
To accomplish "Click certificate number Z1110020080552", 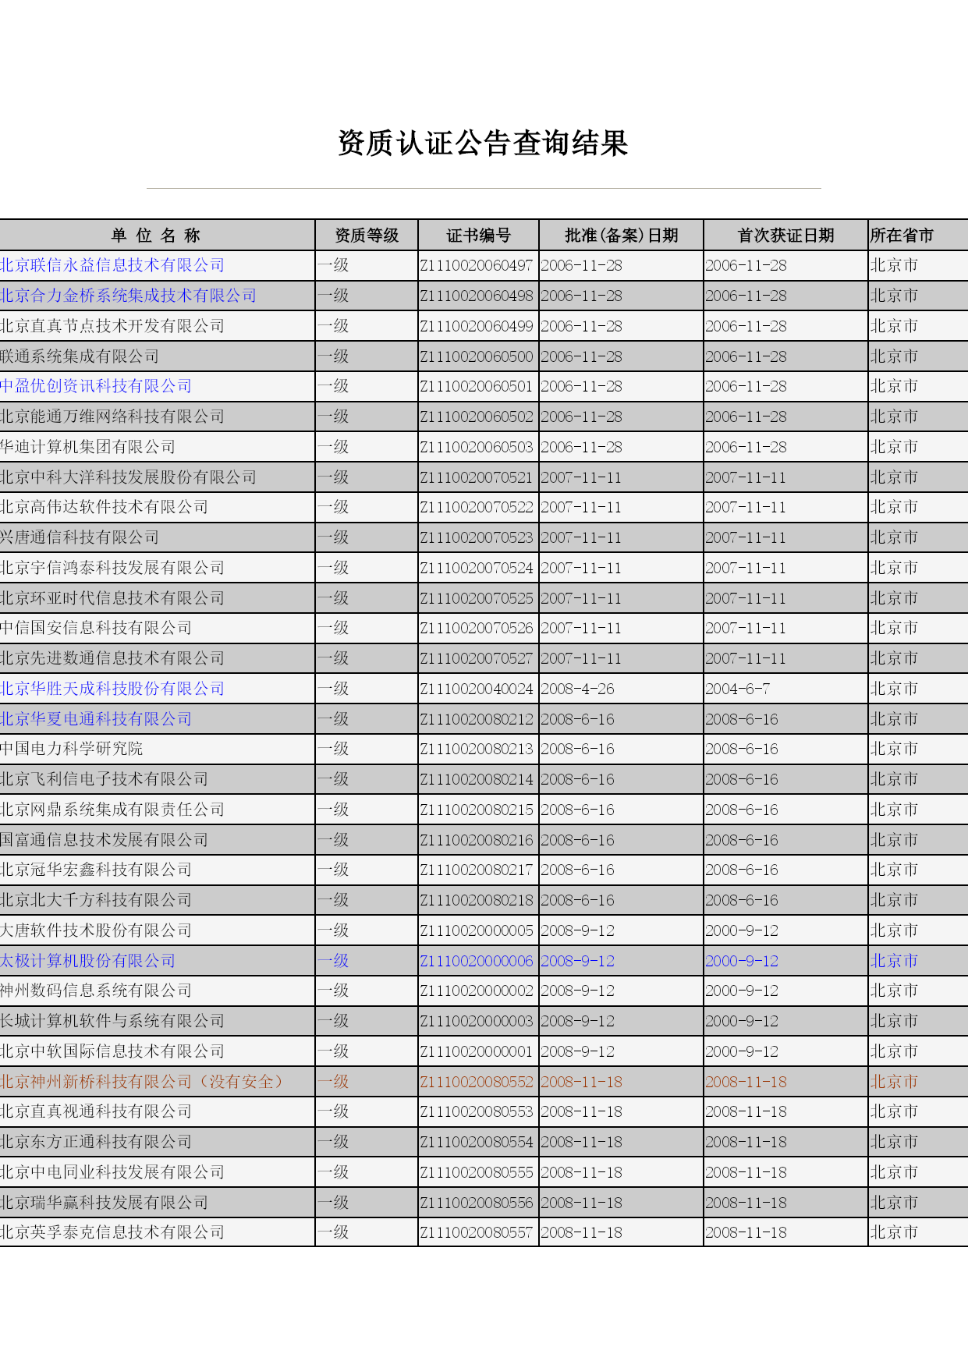I will pos(477,1082).
